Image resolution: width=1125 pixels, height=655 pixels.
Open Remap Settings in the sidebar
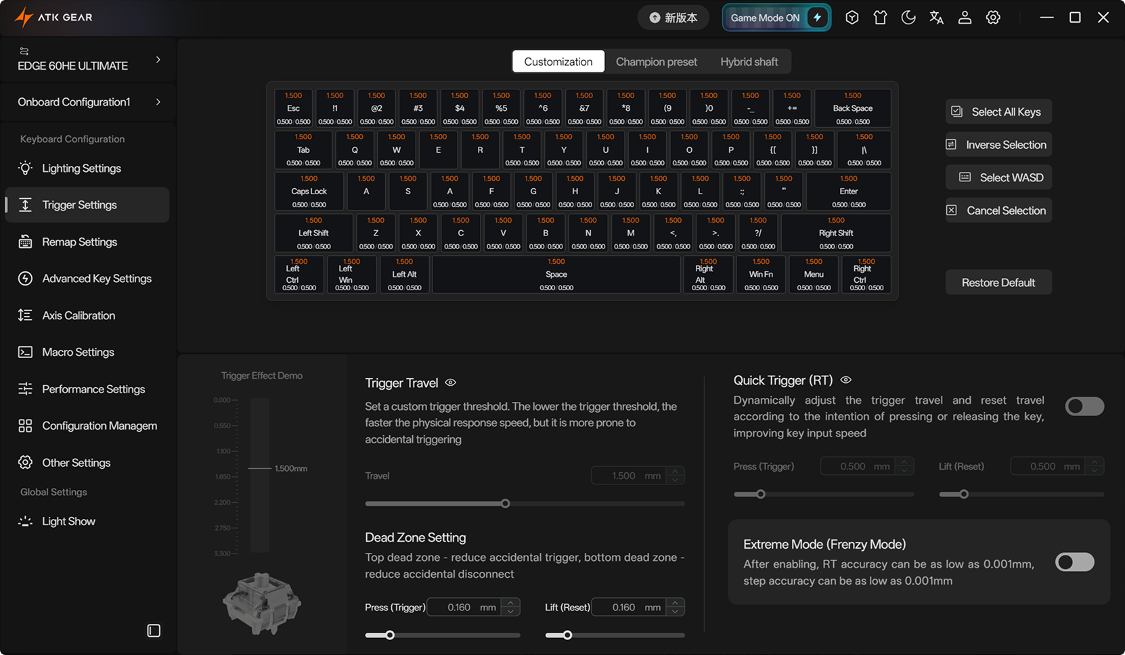point(79,242)
